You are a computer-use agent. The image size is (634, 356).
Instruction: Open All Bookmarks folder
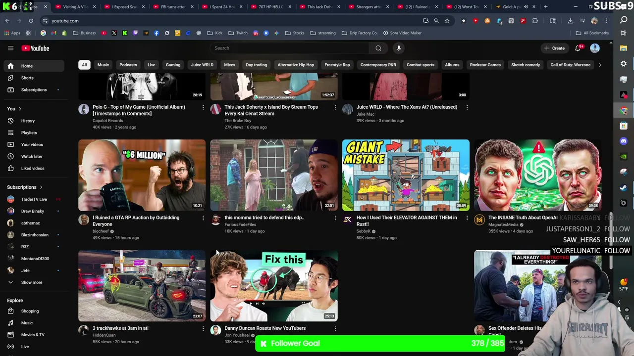tap(592, 33)
